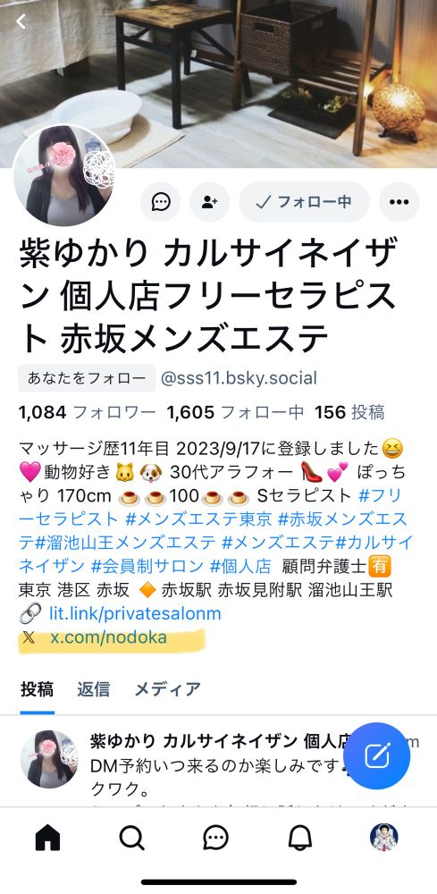Screen dimensions: 437x894
Task: Tap the add-person suggestions icon
Action: [210, 202]
